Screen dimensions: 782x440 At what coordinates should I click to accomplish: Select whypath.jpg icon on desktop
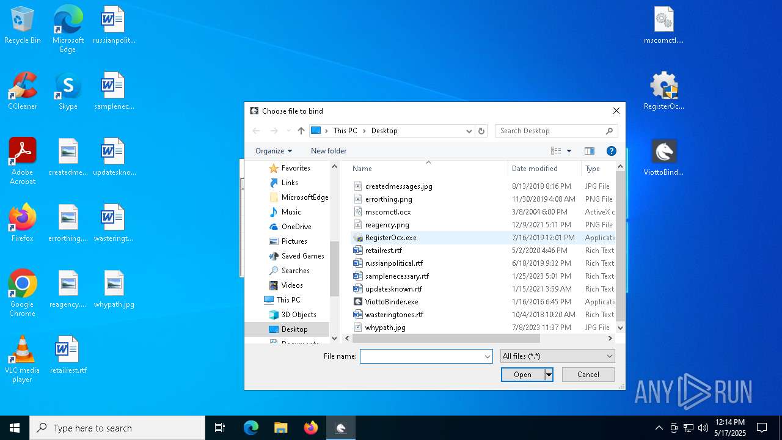tap(114, 290)
